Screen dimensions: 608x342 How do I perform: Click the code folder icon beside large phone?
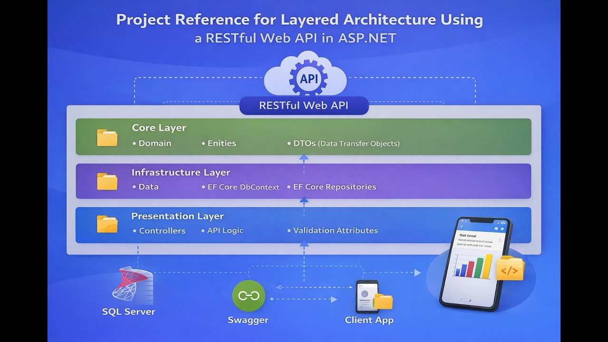[x=510, y=268]
